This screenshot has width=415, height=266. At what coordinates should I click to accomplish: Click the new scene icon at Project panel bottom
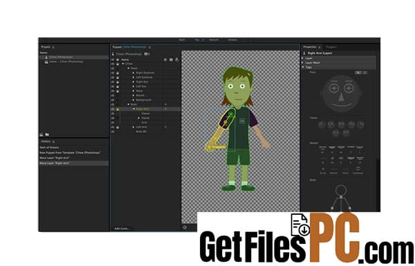coord(41,134)
